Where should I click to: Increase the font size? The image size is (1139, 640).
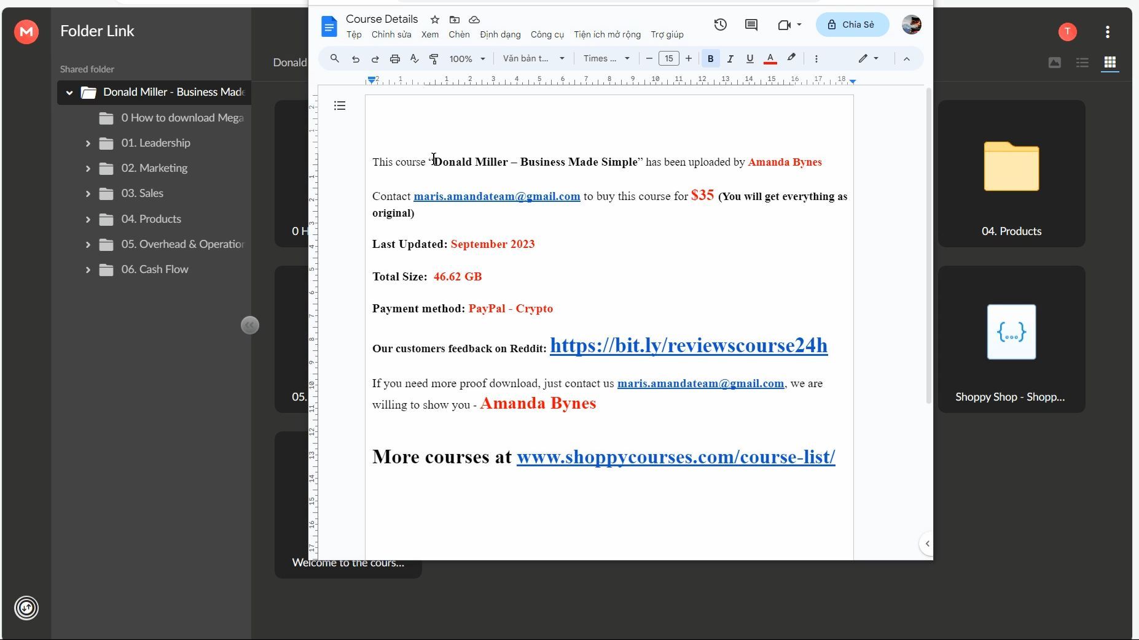[x=689, y=59]
